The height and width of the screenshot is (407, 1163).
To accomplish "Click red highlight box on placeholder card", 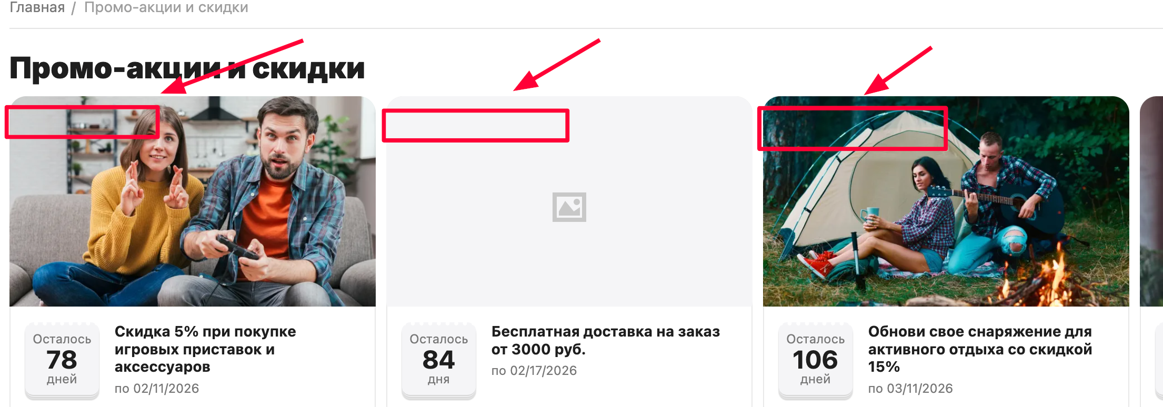I will (476, 126).
